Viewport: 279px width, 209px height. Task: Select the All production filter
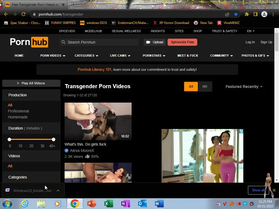[10, 105]
